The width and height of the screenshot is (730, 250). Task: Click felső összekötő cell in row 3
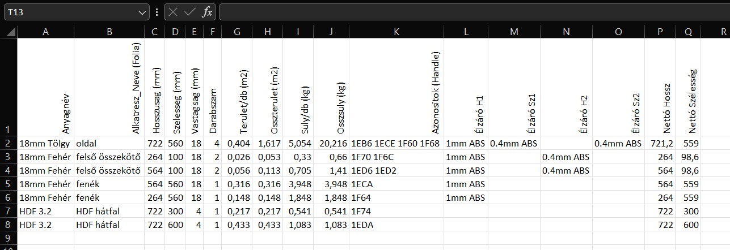109,156
